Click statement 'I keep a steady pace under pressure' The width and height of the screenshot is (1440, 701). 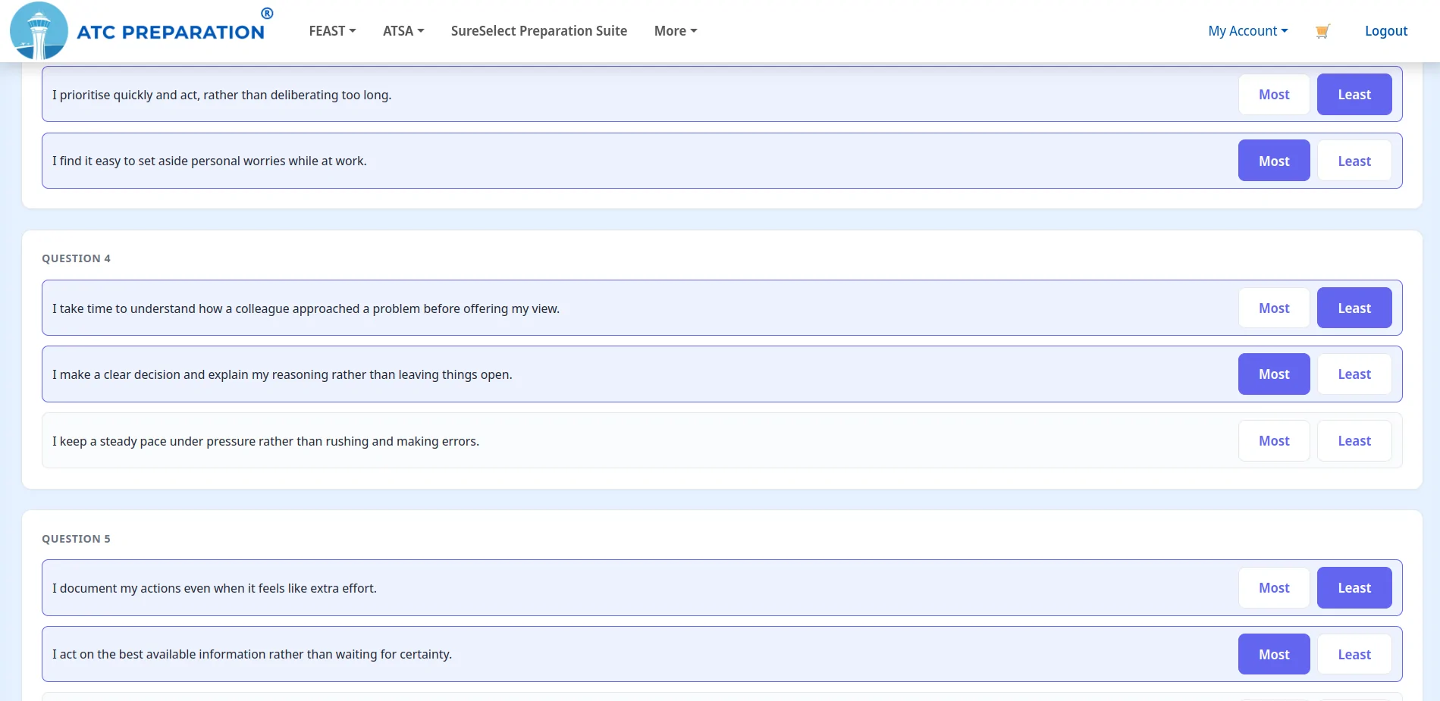point(265,441)
